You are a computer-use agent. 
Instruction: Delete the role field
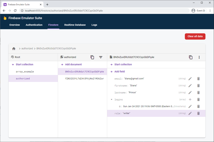coord(198,113)
